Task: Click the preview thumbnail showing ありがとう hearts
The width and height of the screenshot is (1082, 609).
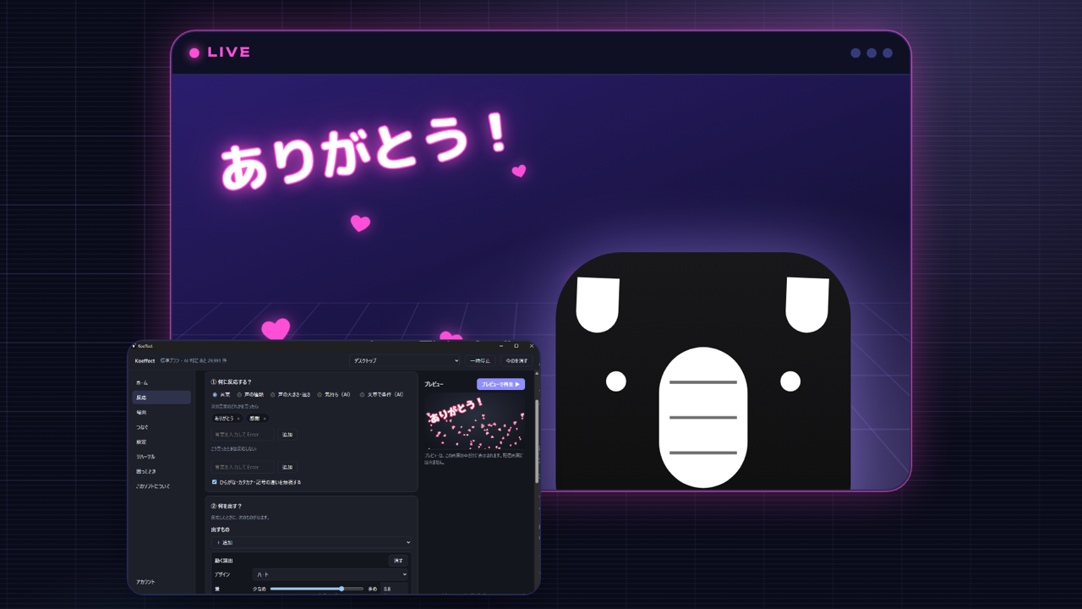Action: pyautogui.click(x=474, y=421)
